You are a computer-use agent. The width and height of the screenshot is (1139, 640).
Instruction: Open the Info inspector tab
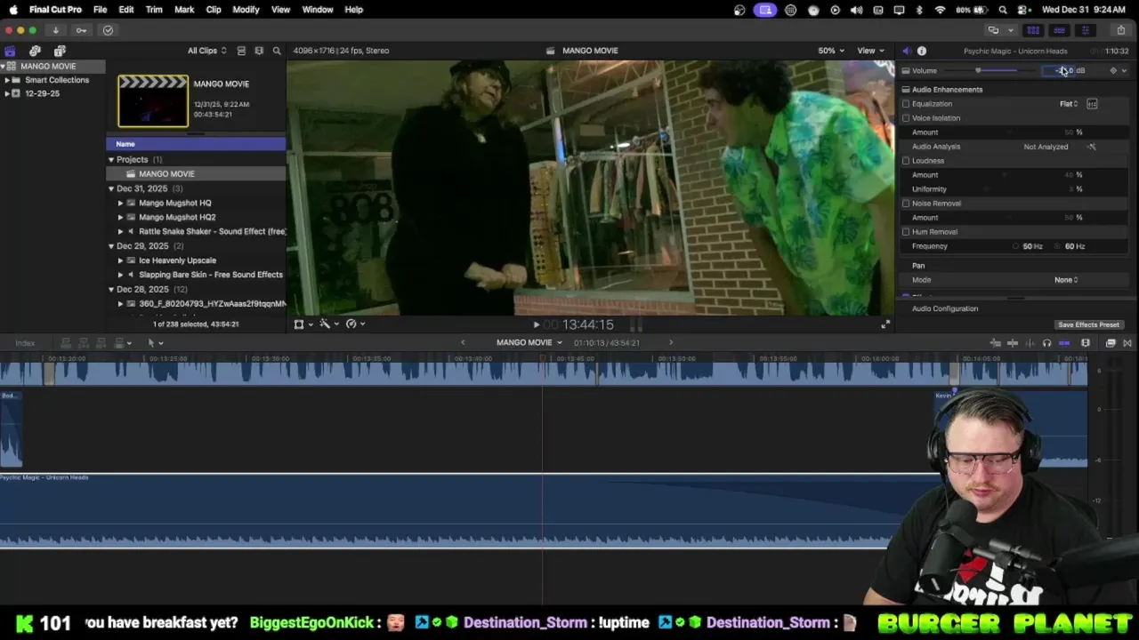click(922, 51)
